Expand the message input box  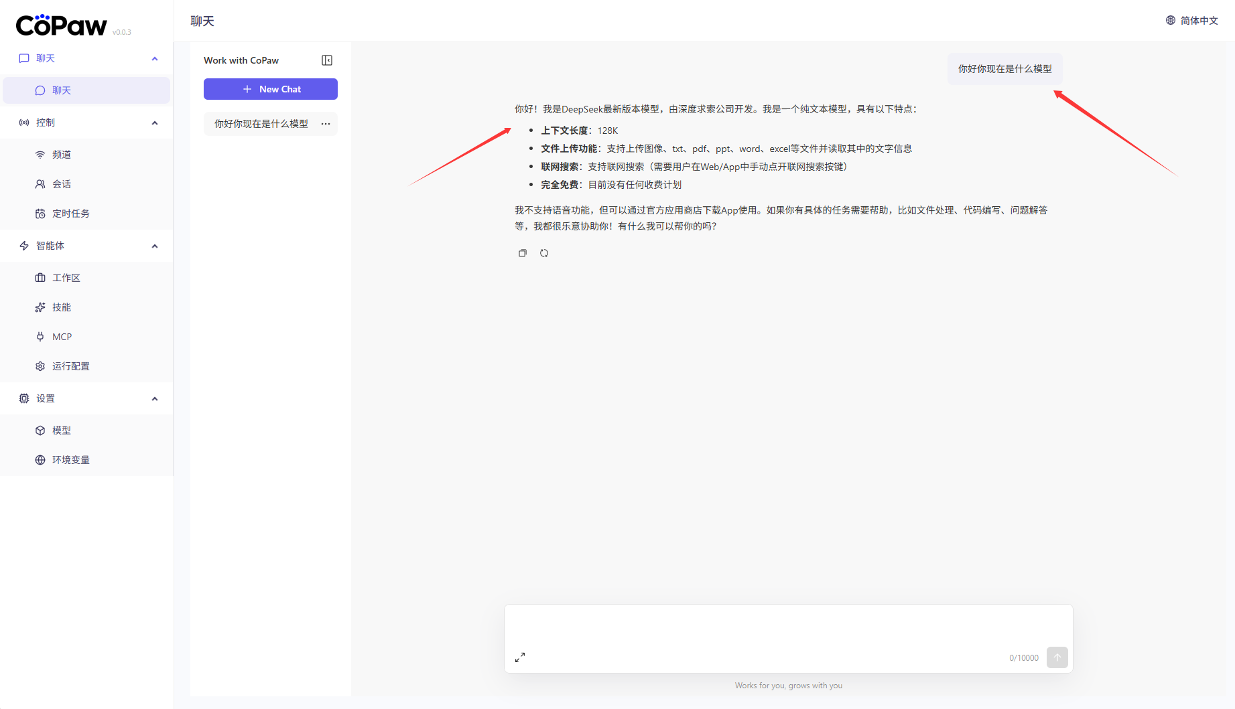(x=520, y=657)
